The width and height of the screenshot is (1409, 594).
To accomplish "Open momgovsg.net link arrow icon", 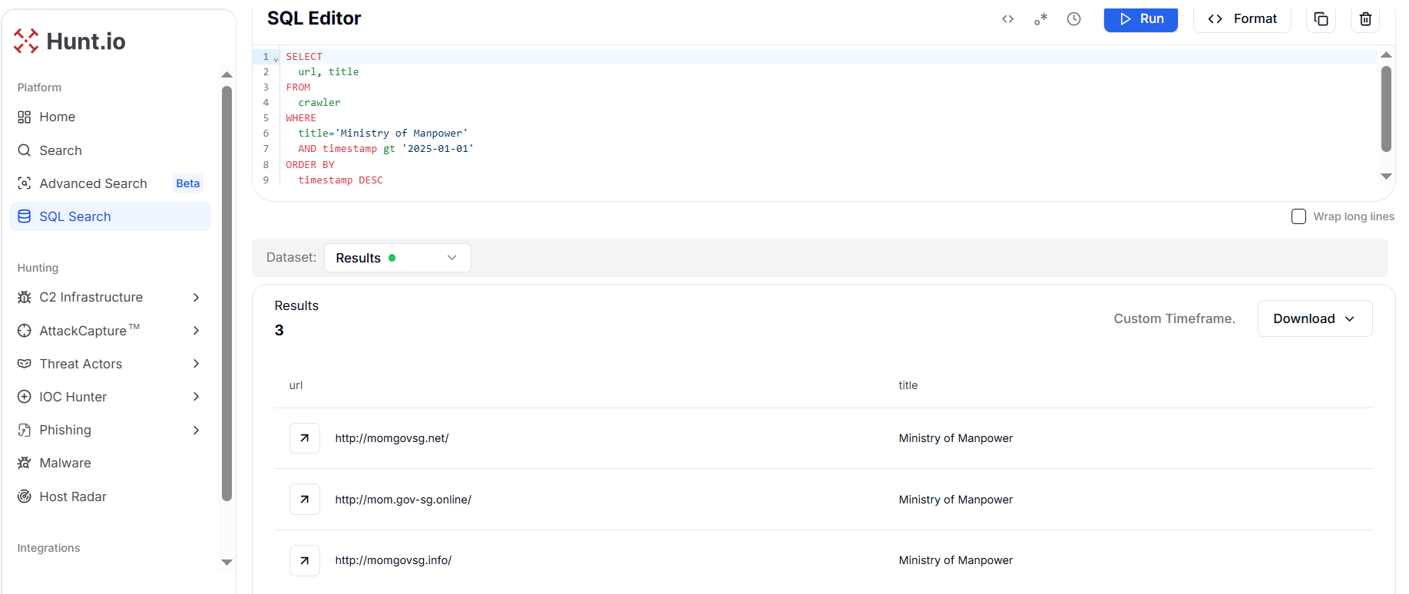I will click(305, 438).
